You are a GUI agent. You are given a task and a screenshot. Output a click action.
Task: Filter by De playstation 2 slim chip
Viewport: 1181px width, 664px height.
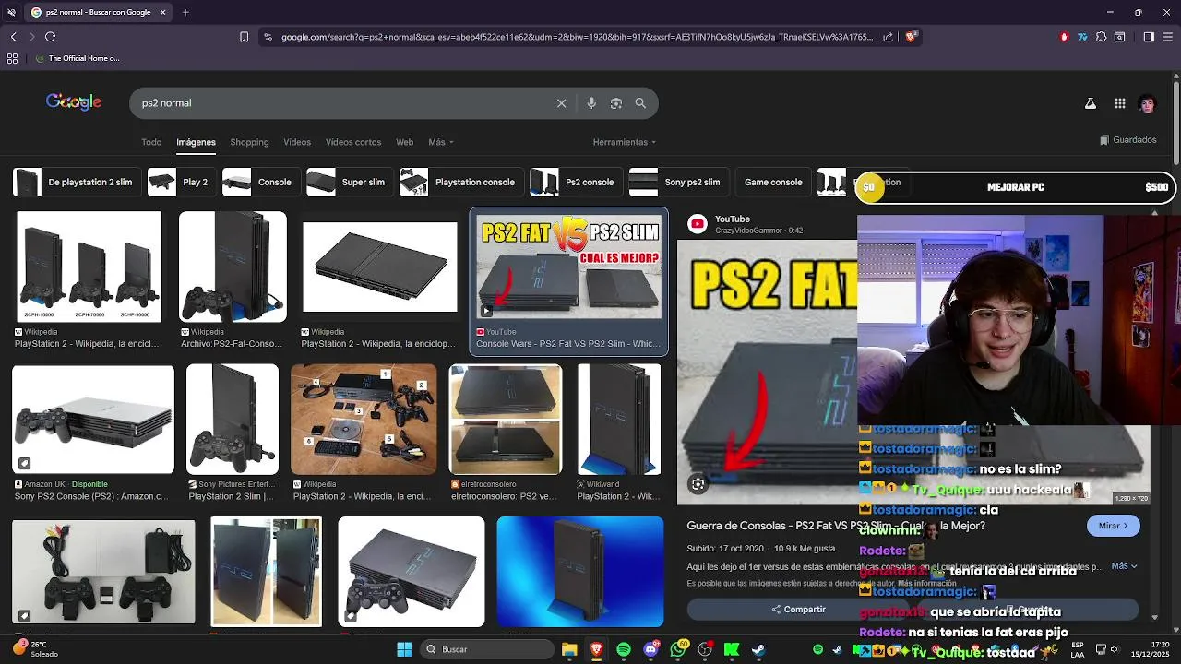[78, 183]
